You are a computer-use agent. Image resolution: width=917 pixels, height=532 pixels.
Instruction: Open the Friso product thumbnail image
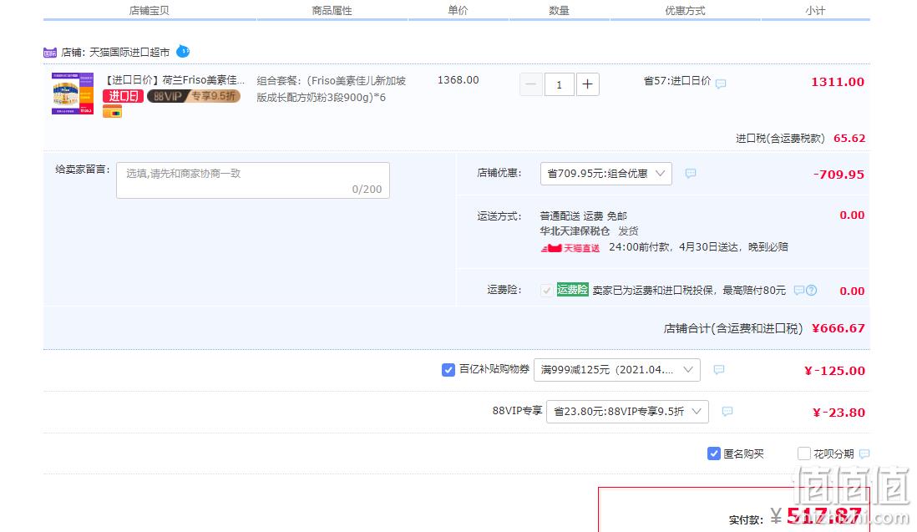pyautogui.click(x=73, y=94)
